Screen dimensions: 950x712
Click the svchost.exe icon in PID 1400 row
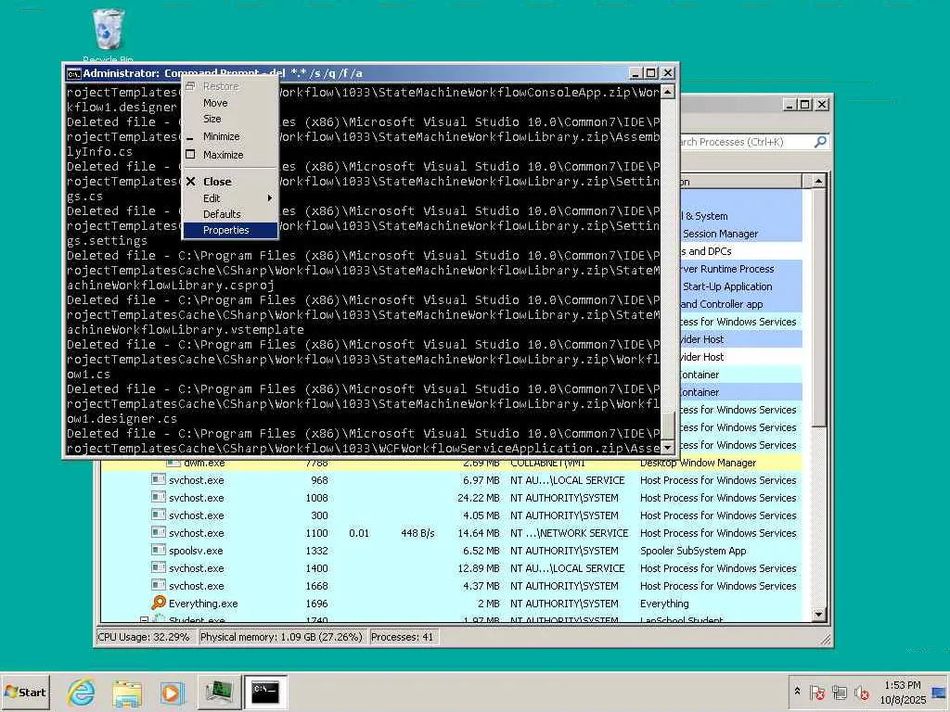point(158,567)
